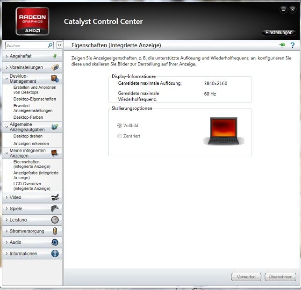The height and width of the screenshot is (290, 301).
Task: Open Erstellen und Anordnen von Desktops
Action: coord(35,90)
